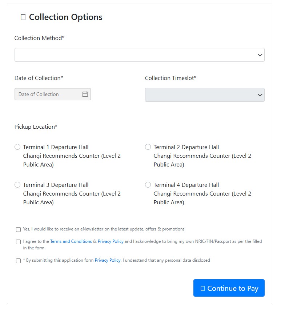Choose Terminal 3 Departure Hall pickup
285x309 pixels.
(17, 185)
